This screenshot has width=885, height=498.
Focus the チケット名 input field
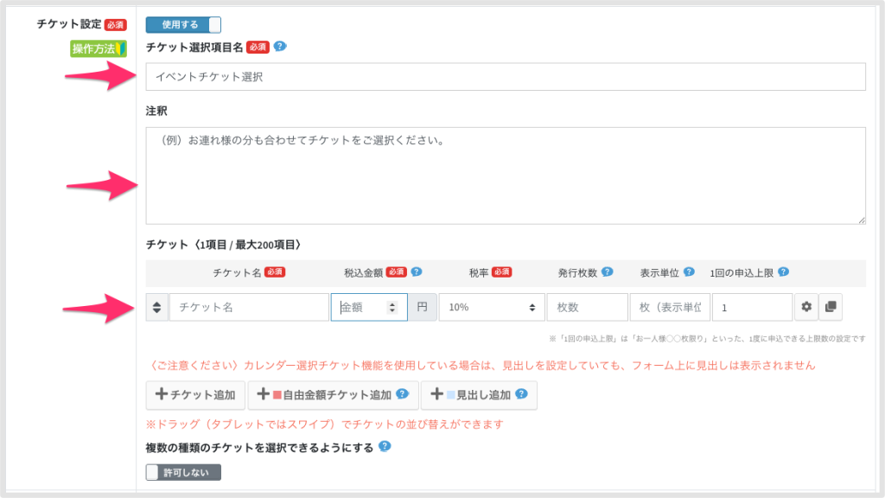click(249, 307)
